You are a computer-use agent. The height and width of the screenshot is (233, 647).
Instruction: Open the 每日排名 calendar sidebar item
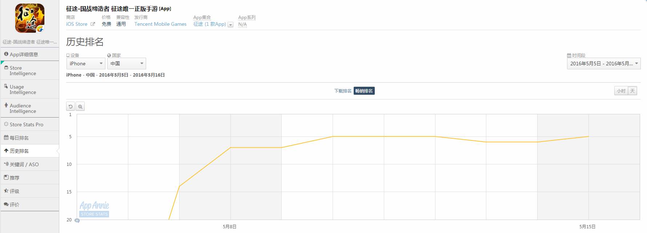pyautogui.click(x=19, y=138)
